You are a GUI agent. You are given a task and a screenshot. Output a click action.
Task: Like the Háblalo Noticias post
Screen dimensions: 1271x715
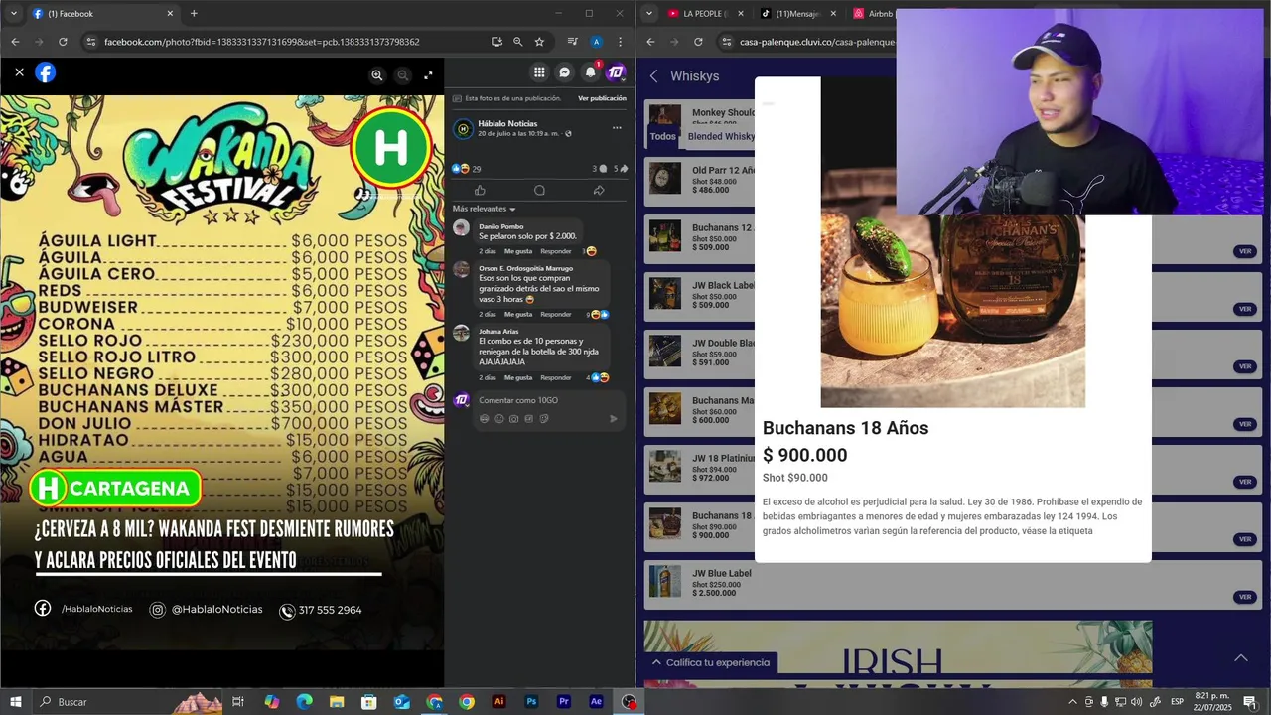click(481, 190)
